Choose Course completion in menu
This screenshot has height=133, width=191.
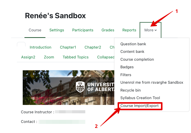click(137, 59)
